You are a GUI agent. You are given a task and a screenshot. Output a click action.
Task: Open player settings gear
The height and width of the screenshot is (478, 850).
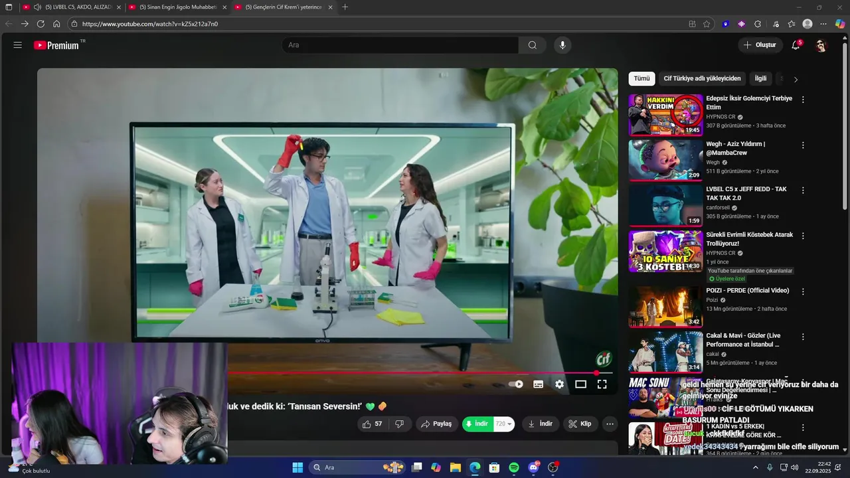560,384
